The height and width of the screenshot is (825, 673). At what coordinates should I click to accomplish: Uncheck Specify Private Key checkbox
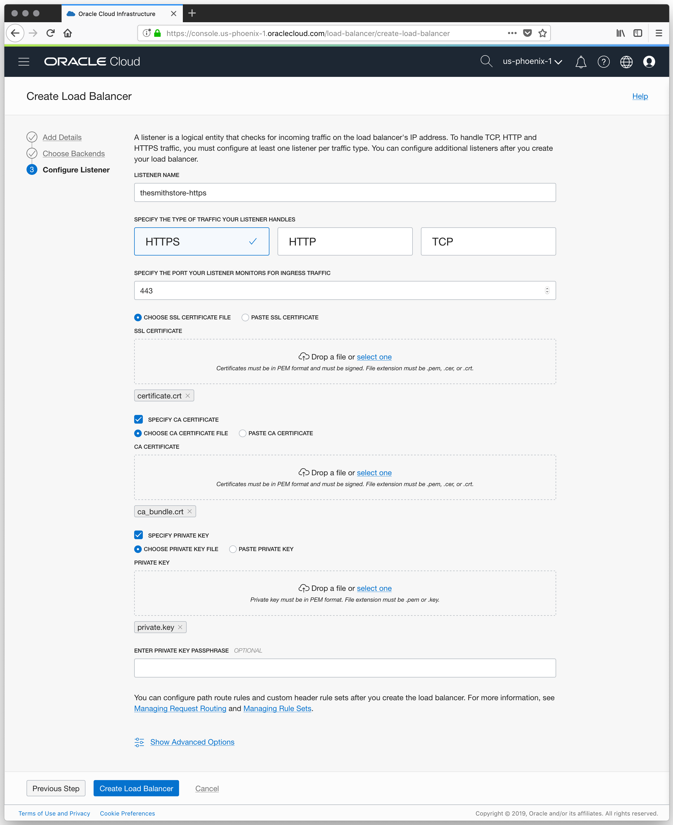point(138,535)
